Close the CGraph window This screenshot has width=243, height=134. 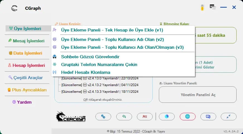[234, 7]
